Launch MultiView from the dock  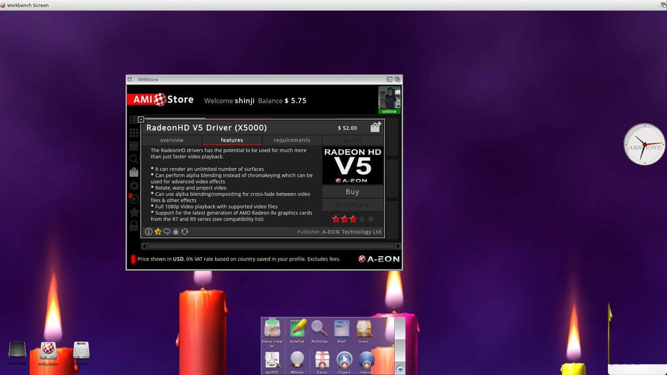320,332
